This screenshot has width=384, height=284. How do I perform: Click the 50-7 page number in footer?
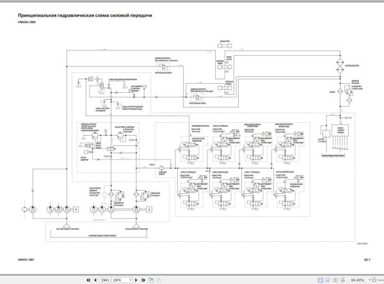(367, 260)
